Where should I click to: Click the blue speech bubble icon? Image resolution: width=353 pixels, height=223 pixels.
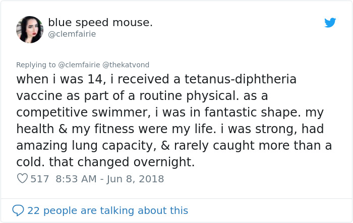tap(18, 210)
